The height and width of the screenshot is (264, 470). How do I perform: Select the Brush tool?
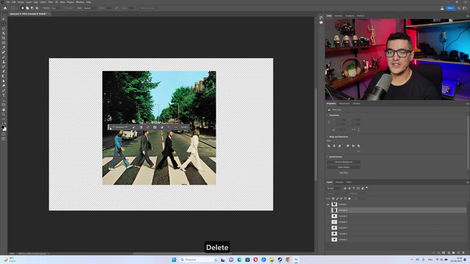tap(4, 57)
